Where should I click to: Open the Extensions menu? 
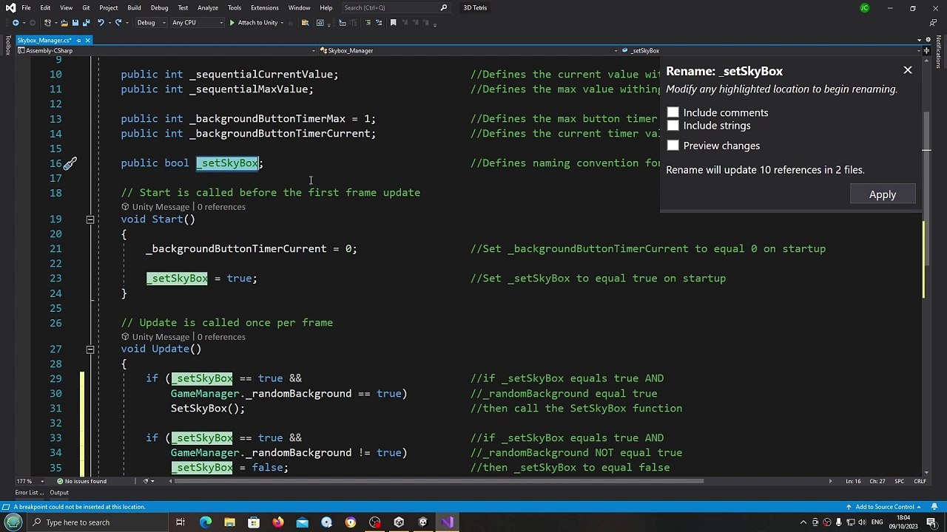pyautogui.click(x=264, y=8)
